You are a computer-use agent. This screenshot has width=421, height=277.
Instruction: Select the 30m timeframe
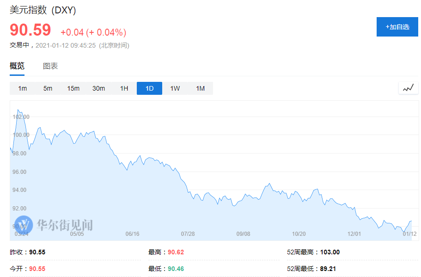click(98, 88)
